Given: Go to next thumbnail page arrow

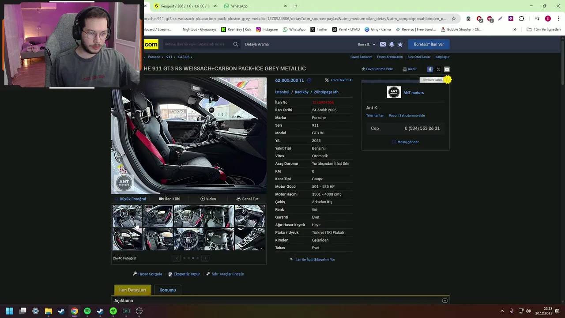Looking at the screenshot, I should [205, 258].
